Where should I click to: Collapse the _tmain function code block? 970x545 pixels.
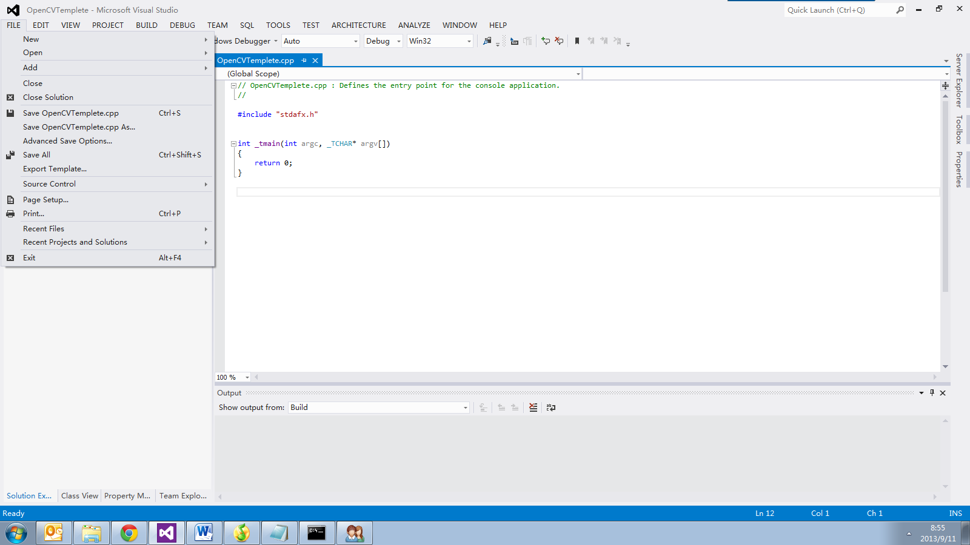233,144
